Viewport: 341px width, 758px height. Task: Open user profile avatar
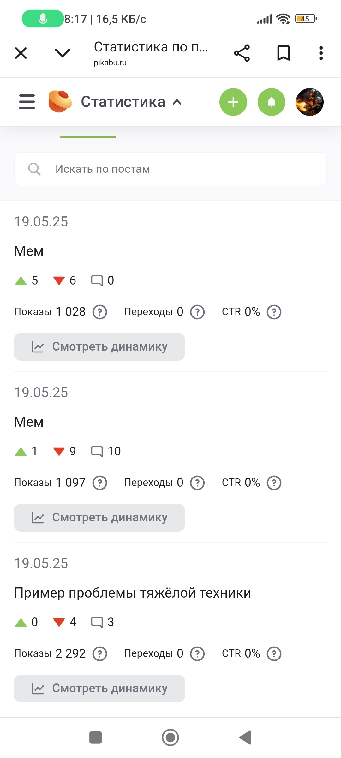[x=309, y=102]
